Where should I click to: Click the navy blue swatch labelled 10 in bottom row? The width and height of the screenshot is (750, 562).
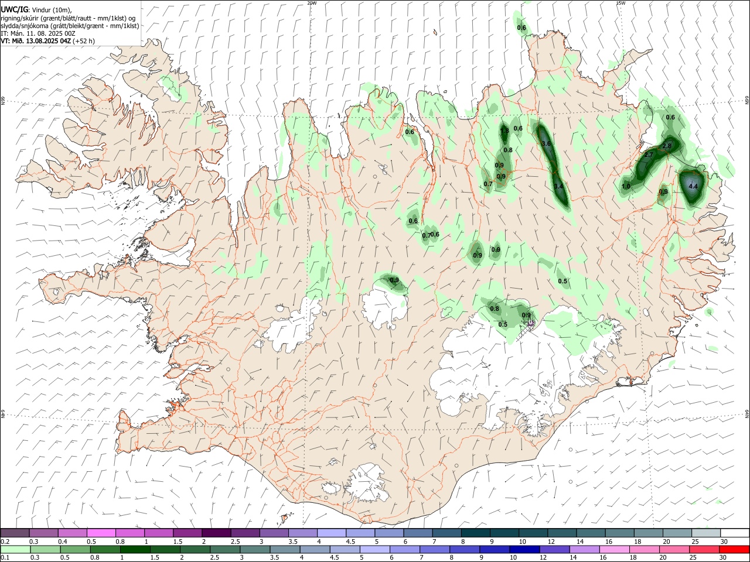523,549
